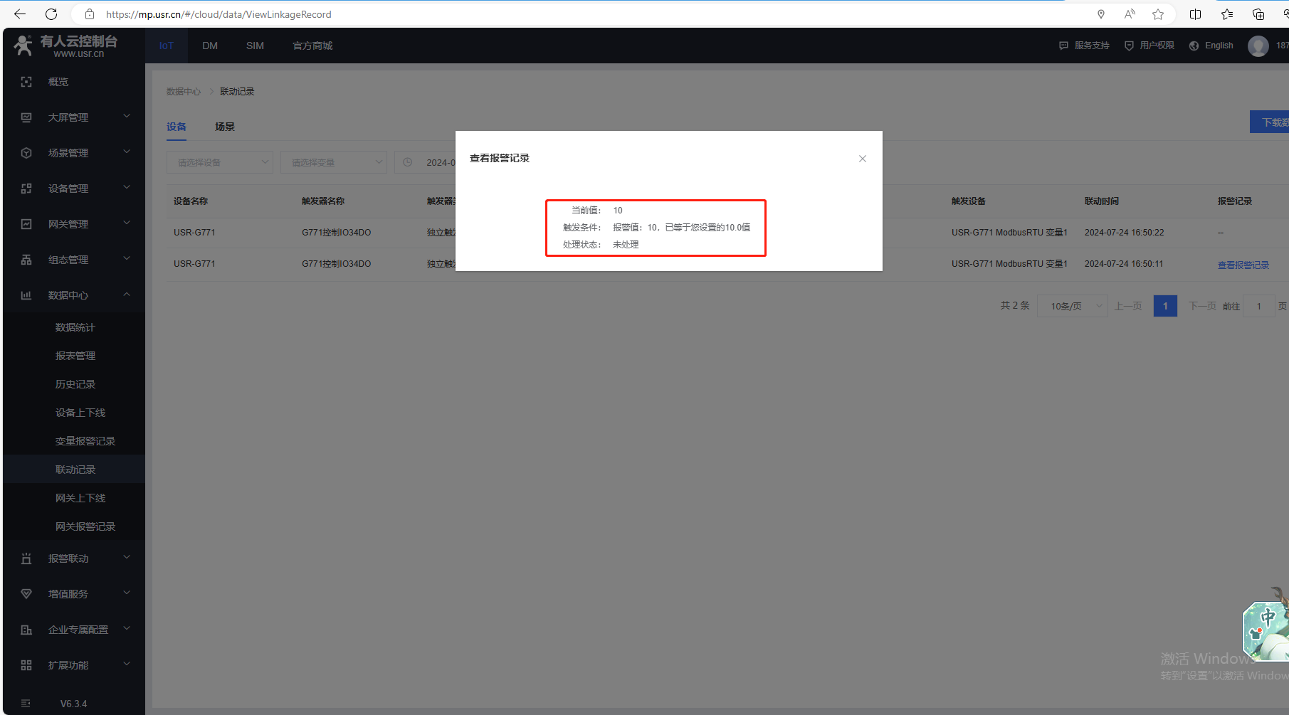This screenshot has height=715, width=1289.
Task: Open read aloud icon in address bar
Action: [x=1130, y=14]
